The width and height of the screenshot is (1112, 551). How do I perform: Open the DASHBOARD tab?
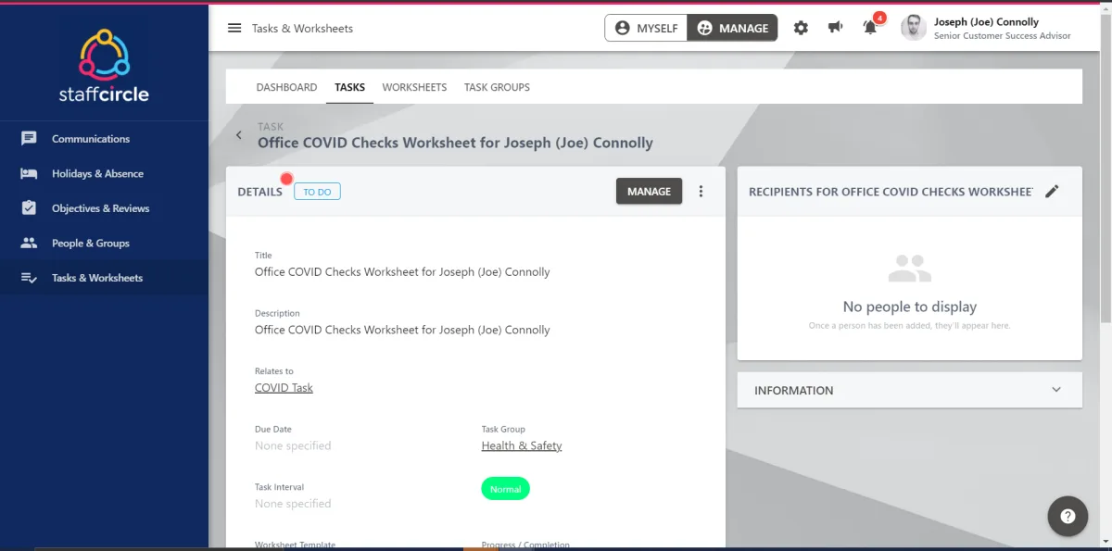point(286,87)
